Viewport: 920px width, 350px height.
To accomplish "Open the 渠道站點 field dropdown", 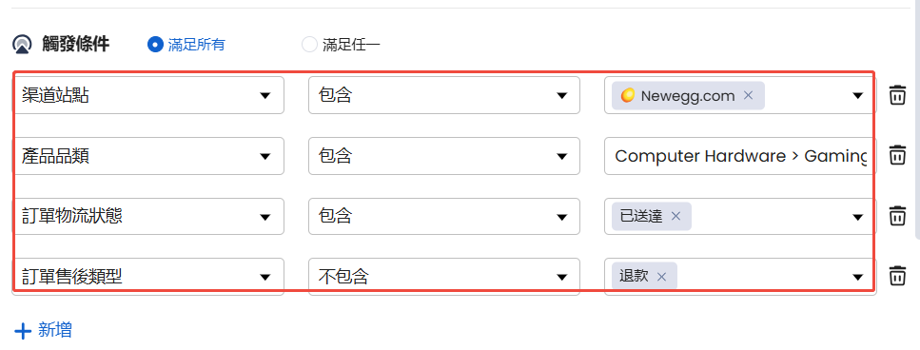I will point(147,95).
